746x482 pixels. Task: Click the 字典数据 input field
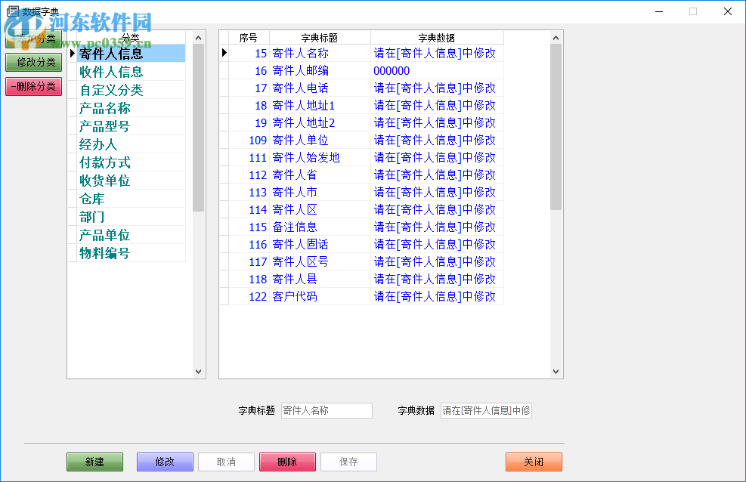pyautogui.click(x=486, y=410)
